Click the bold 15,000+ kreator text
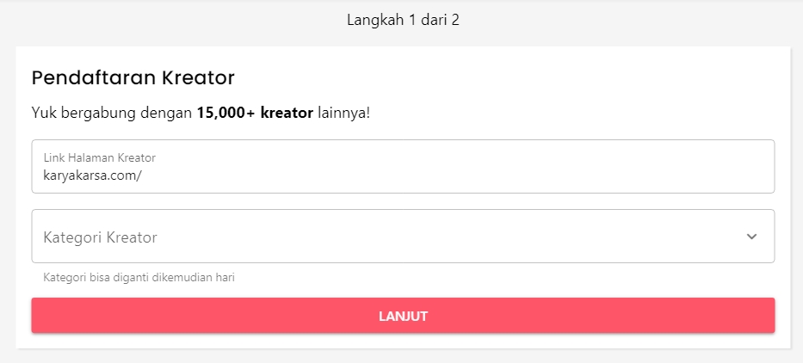 [x=255, y=113]
